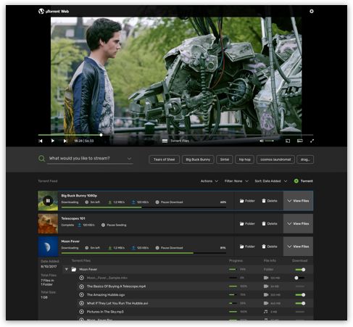Viewport: 353px width, 327px height.
Task: Play the video in the player
Action: (53, 141)
